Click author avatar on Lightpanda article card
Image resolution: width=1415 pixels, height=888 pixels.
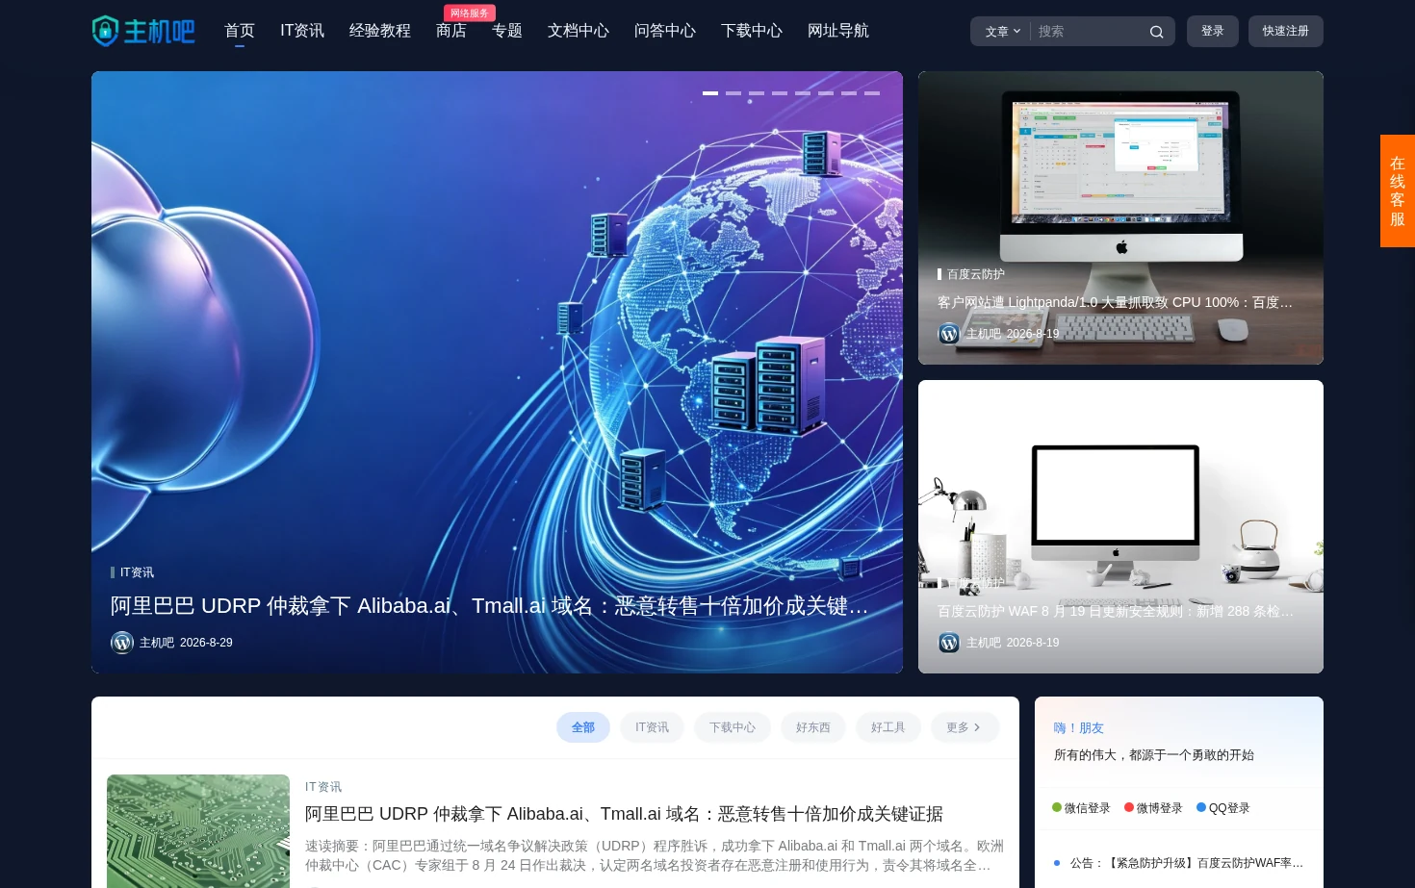949,334
